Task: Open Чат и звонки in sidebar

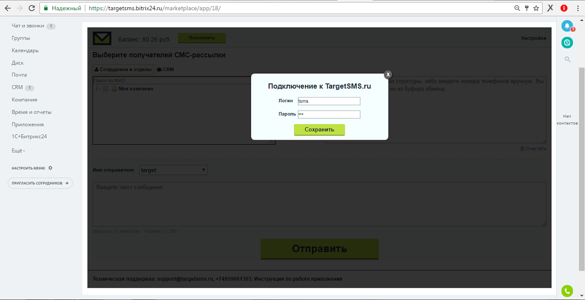Action: coord(28,26)
